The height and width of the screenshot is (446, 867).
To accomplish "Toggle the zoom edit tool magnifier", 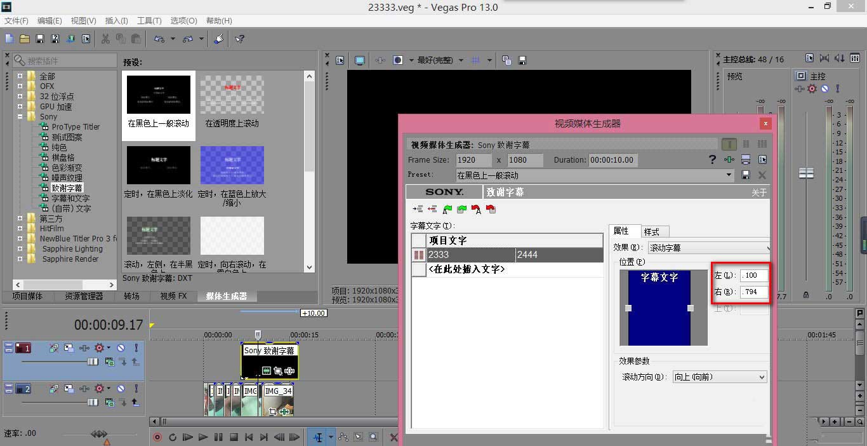I will point(374,437).
